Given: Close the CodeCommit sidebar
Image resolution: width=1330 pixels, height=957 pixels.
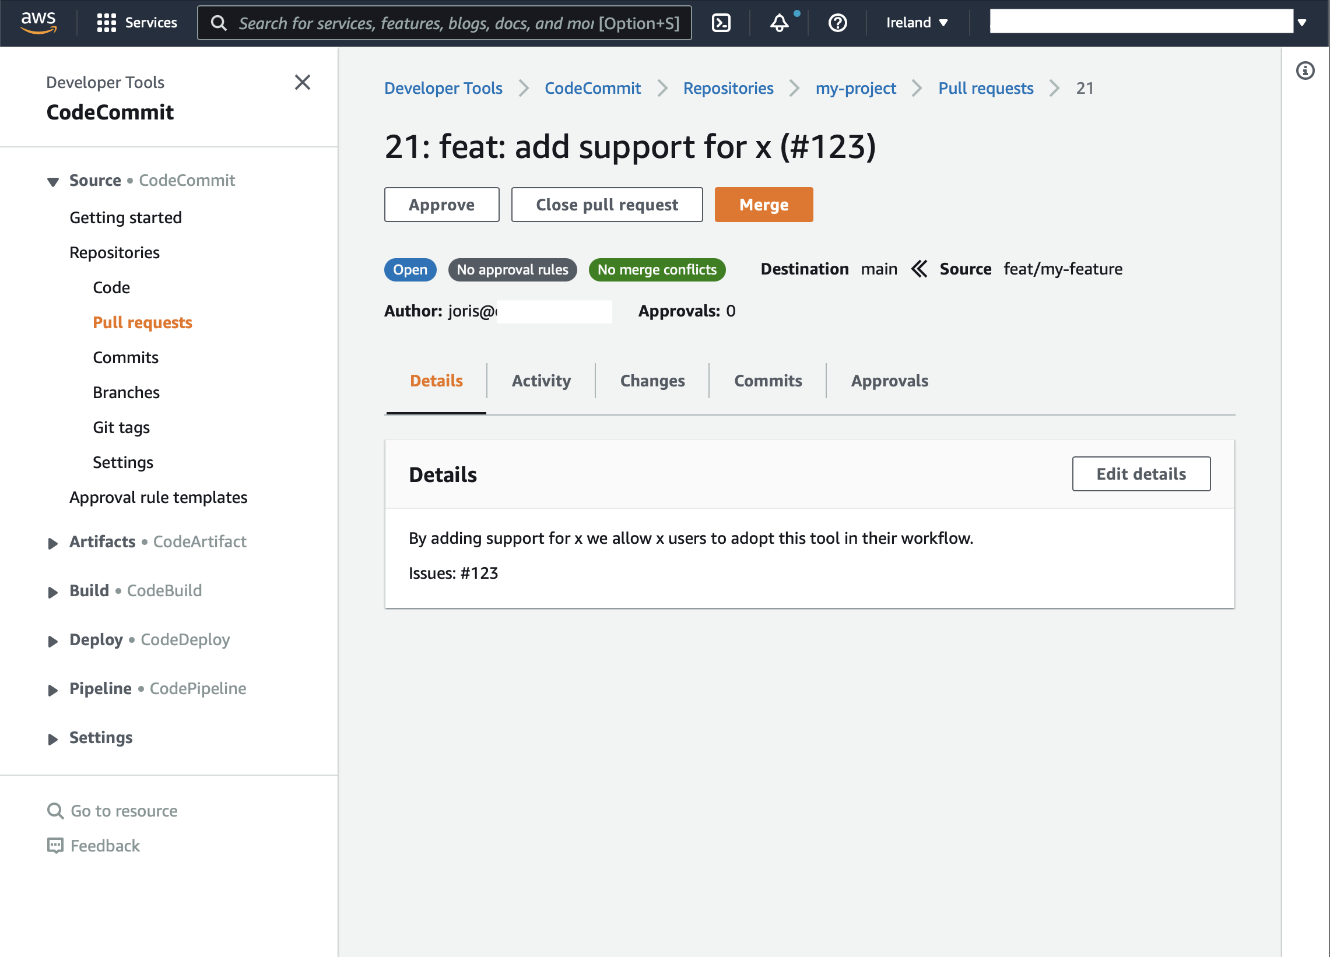Looking at the screenshot, I should pyautogui.click(x=303, y=83).
